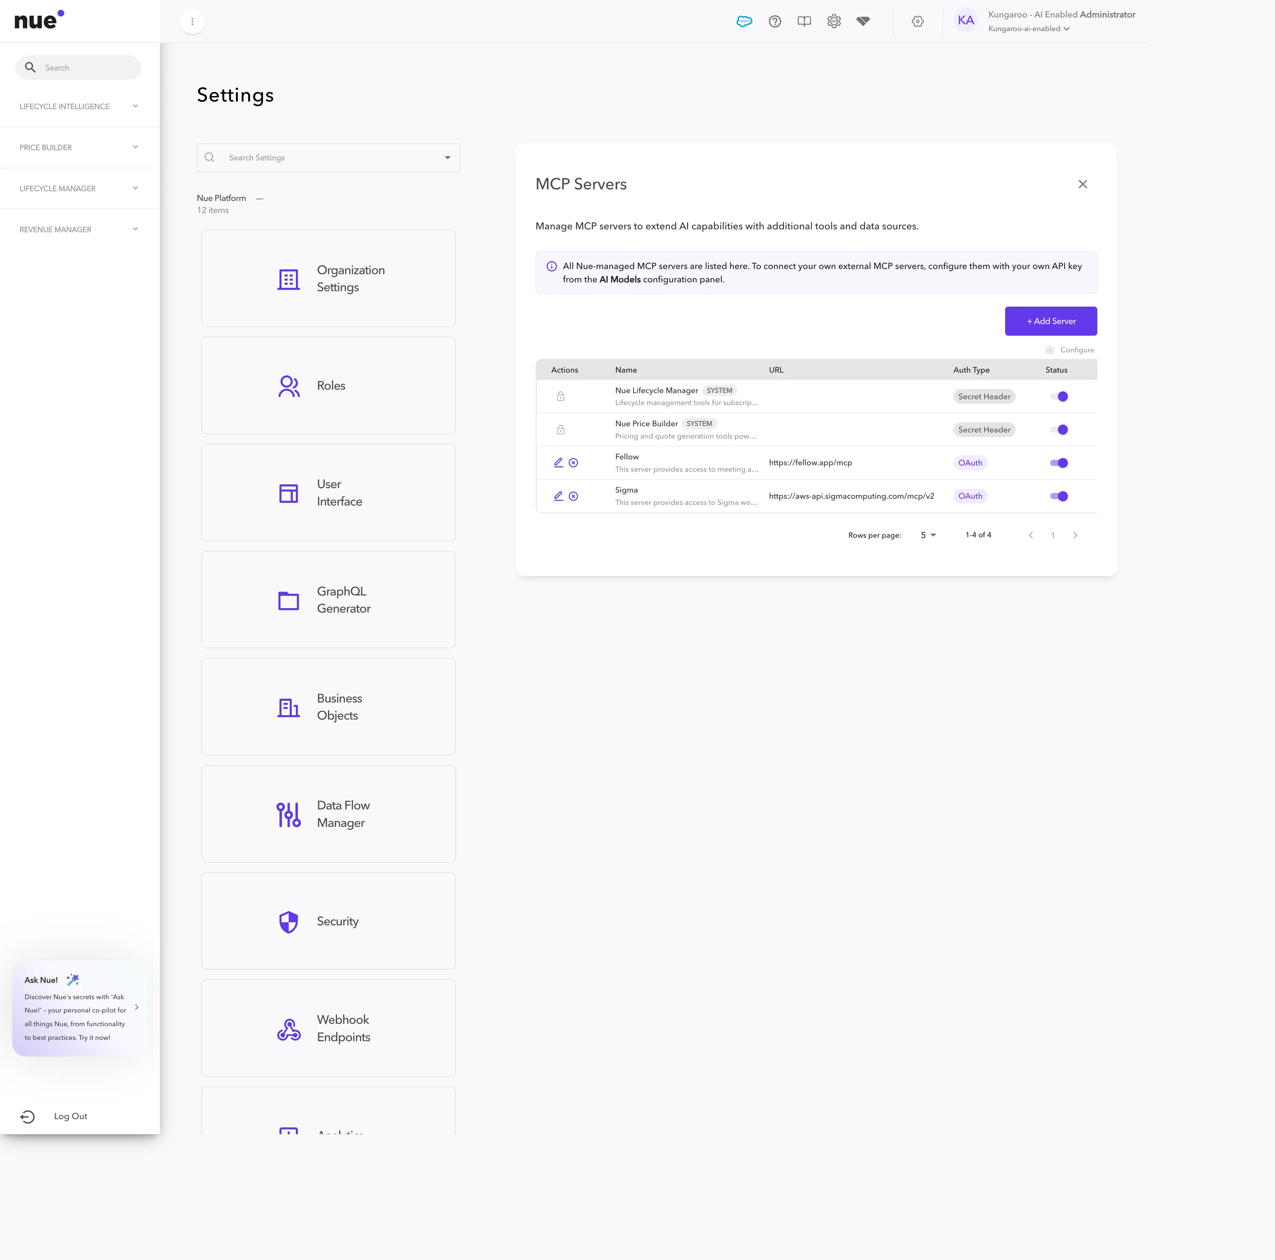Focus the Search Settings field
Viewport: 1275px width, 1260px height.
(328, 158)
